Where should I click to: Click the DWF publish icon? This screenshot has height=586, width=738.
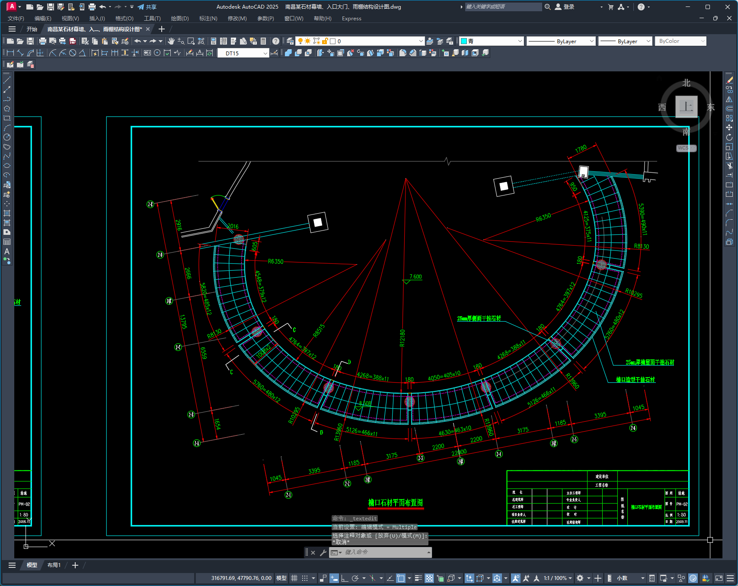pyautogui.click(x=73, y=41)
